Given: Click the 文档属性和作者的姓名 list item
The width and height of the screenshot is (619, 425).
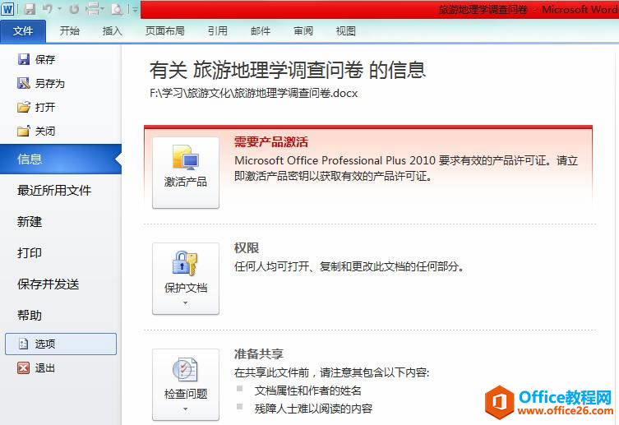Looking at the screenshot, I should (308, 390).
